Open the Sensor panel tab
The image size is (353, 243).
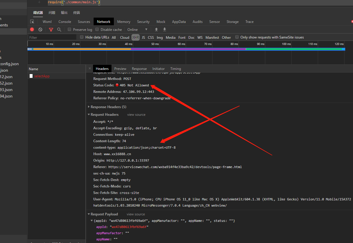[214, 22]
